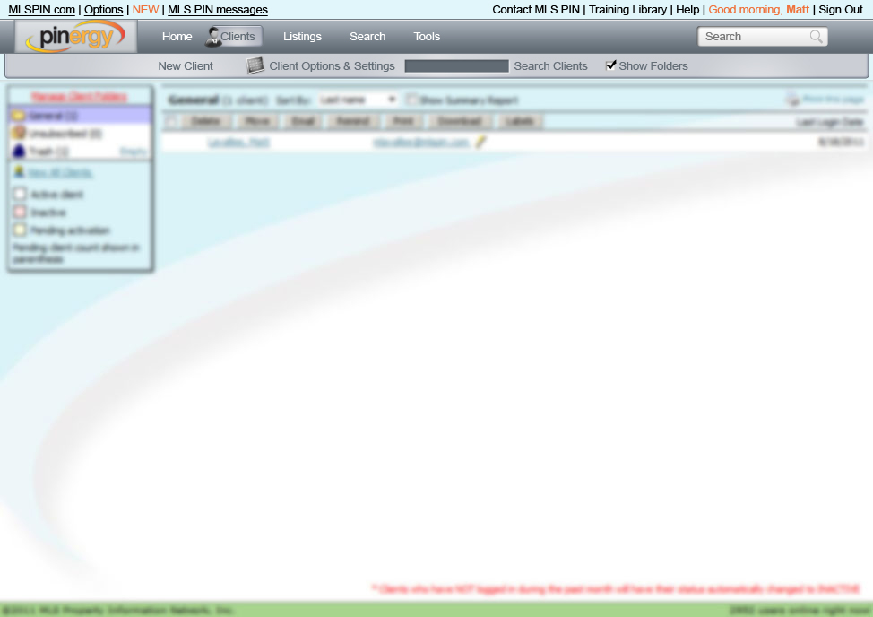Viewport: 873px width, 617px height.
Task: Select the Unsubscribed folder row
Action: (x=80, y=133)
